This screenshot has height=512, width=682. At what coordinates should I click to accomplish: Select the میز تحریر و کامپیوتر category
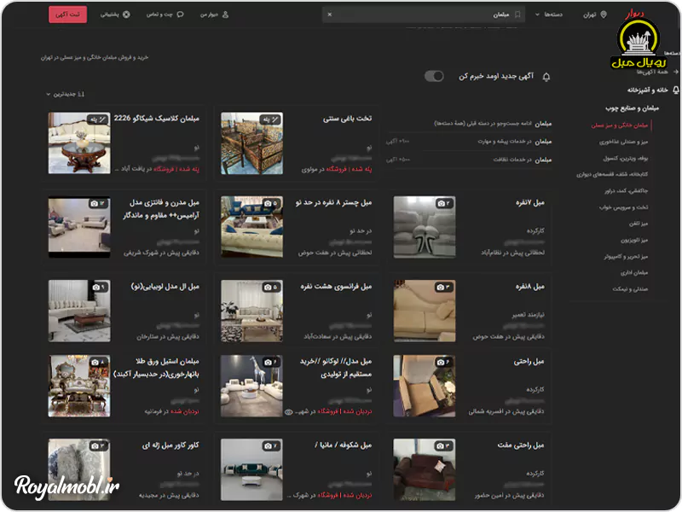626,257
